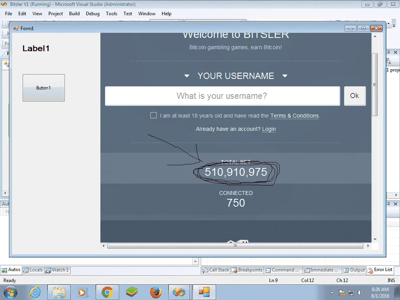
Task: Open the View menu
Action: [x=37, y=14]
